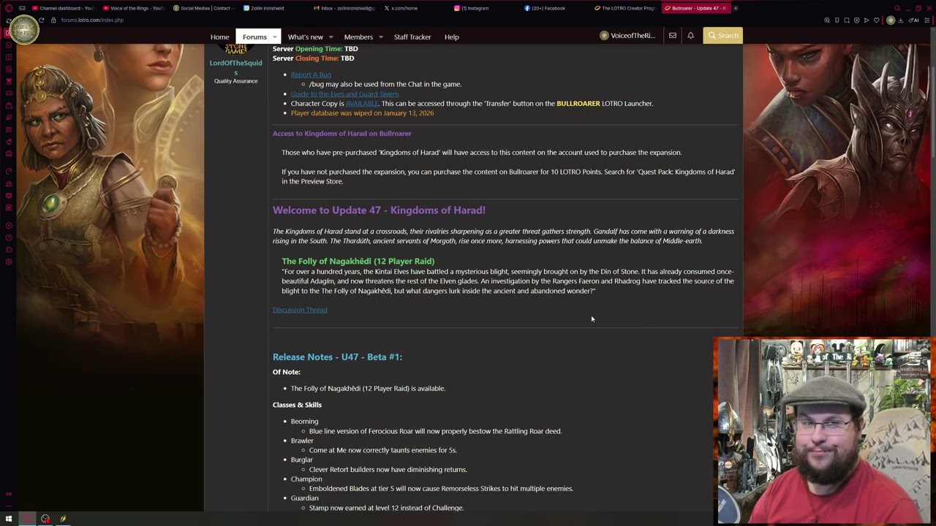Click the browser send flow arrow icon
This screenshot has height=526, width=936.
point(867,20)
